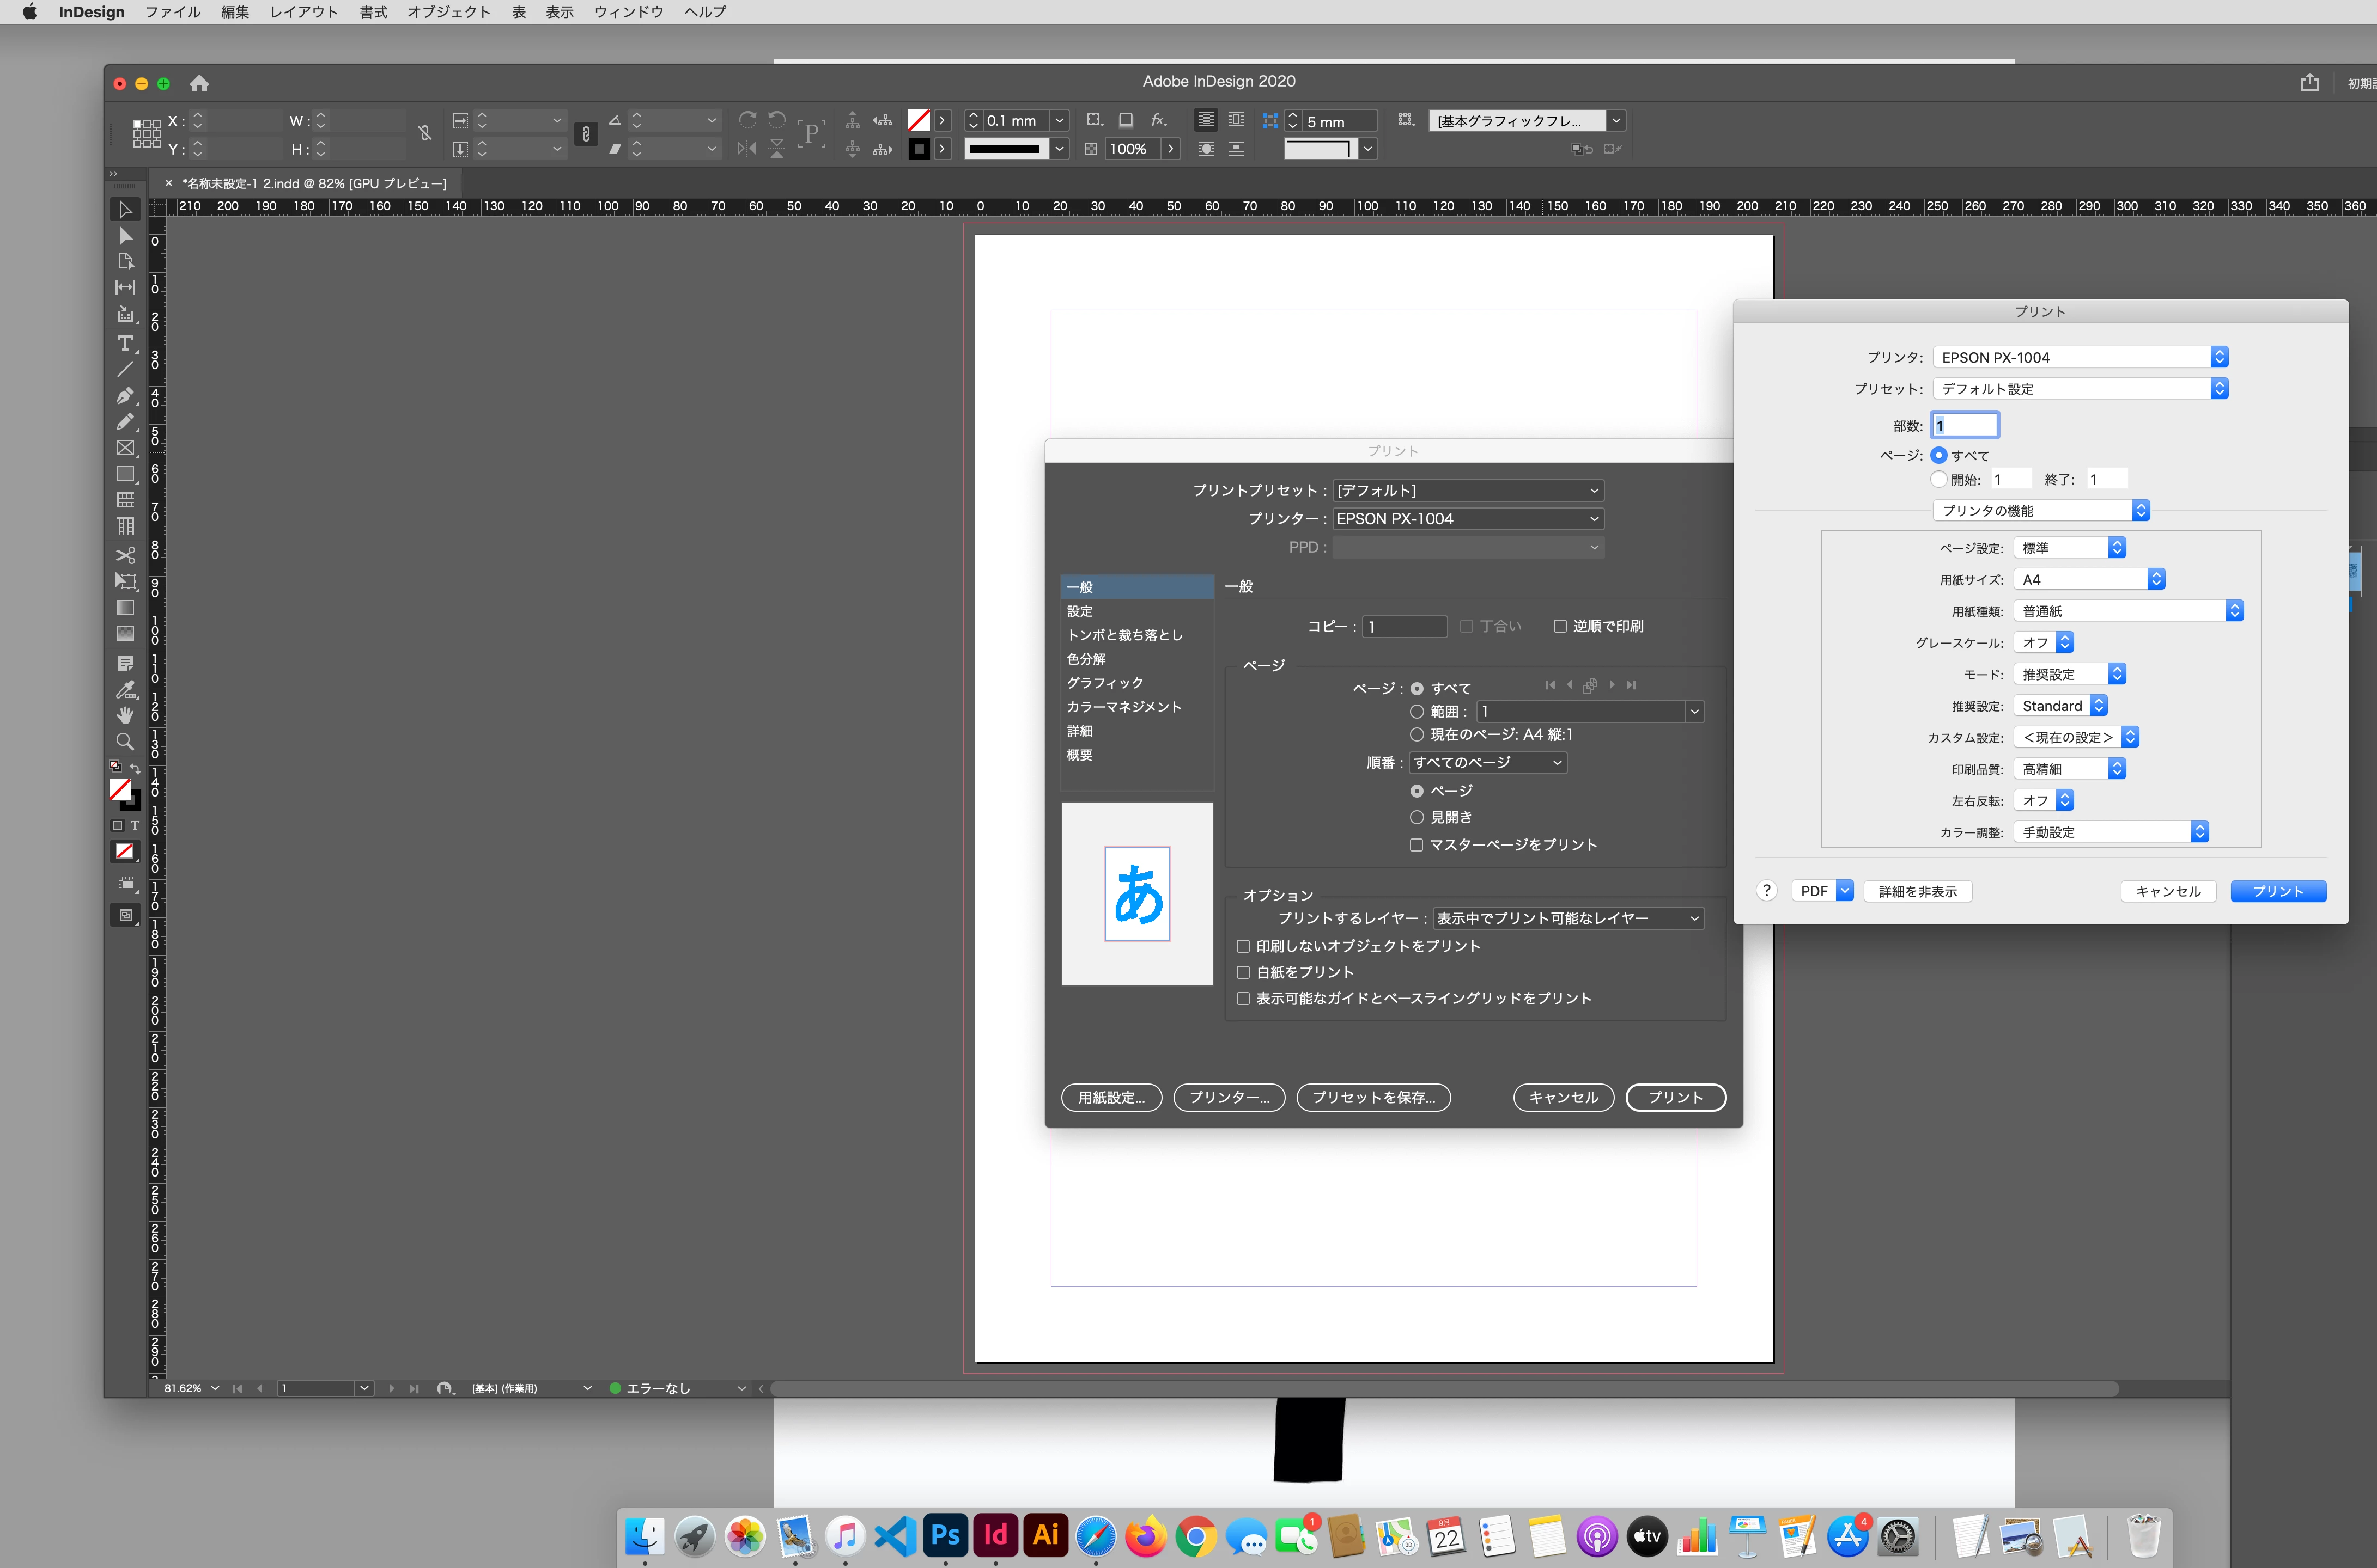Open the 順番 すべてのページ dropdown
The image size is (2377, 1568).
[1487, 762]
